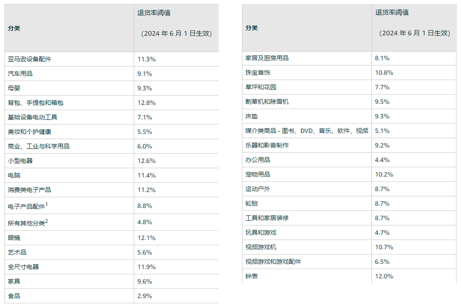The width and height of the screenshot is (461, 307).
Task: Click the 美妆和个护健康 category cell
Action: pyautogui.click(x=30, y=132)
